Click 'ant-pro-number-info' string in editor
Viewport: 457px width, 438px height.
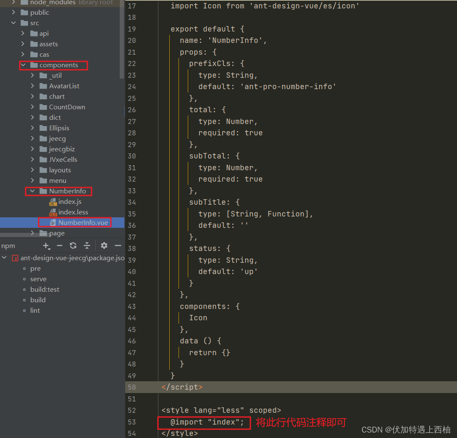pos(288,87)
